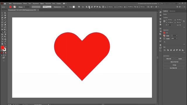Click Edit Toolbar three-dots at toolbar bottom

pyautogui.click(x=4, y=61)
